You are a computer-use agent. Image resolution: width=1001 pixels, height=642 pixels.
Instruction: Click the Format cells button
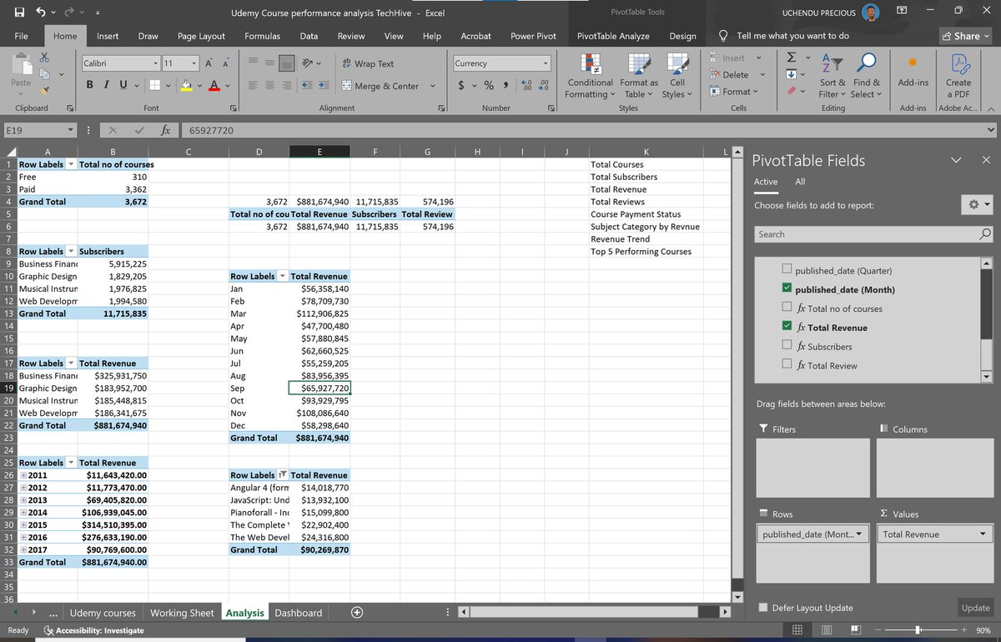pos(735,92)
